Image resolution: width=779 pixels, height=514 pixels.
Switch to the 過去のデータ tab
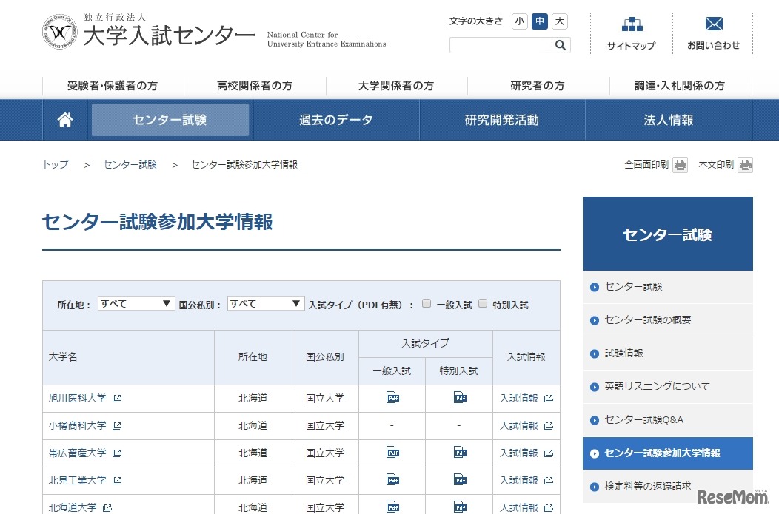335,119
